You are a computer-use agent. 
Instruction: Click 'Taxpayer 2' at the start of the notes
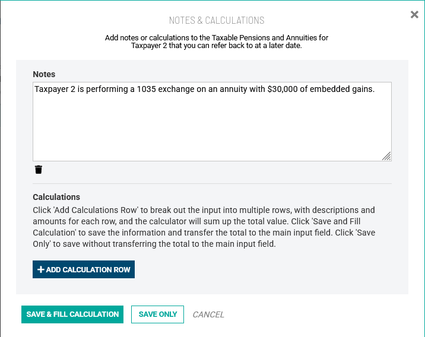coord(54,89)
